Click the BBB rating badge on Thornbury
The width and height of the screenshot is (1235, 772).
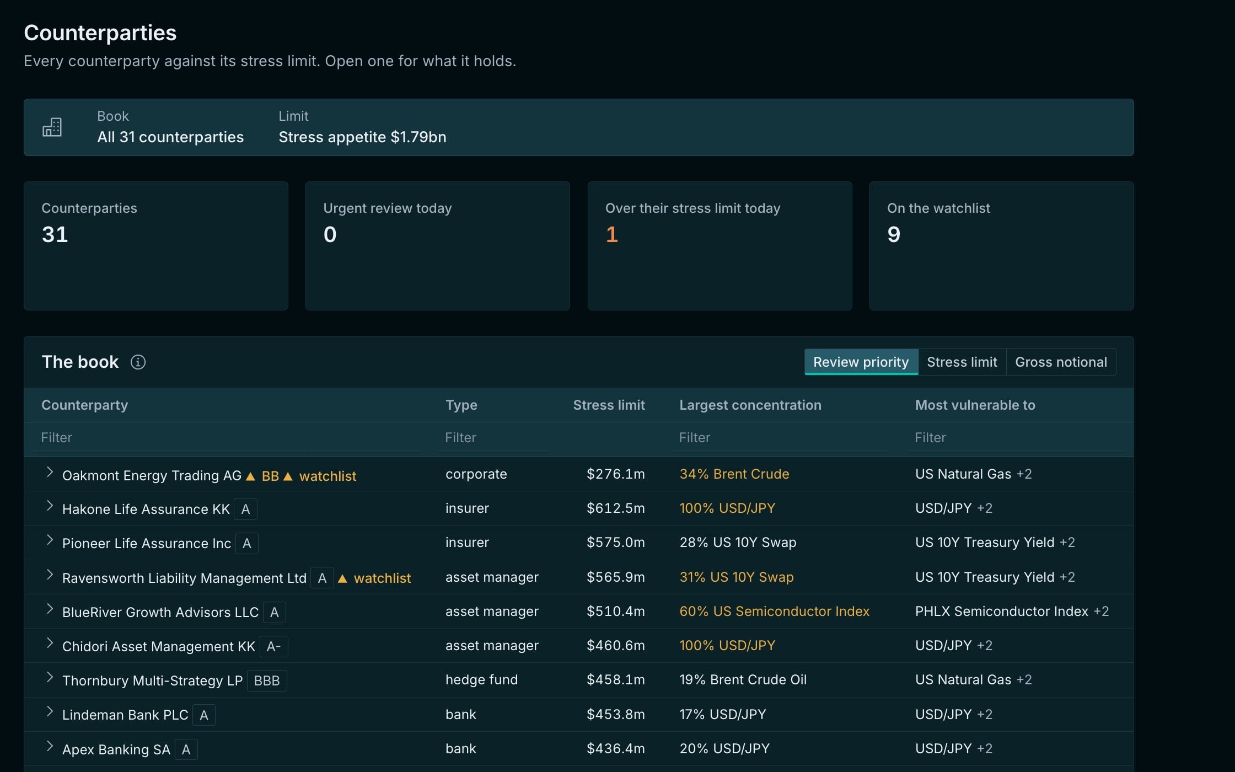click(267, 681)
